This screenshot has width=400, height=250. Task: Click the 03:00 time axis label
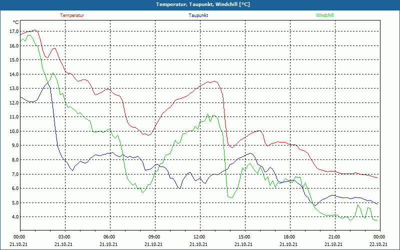click(65, 236)
